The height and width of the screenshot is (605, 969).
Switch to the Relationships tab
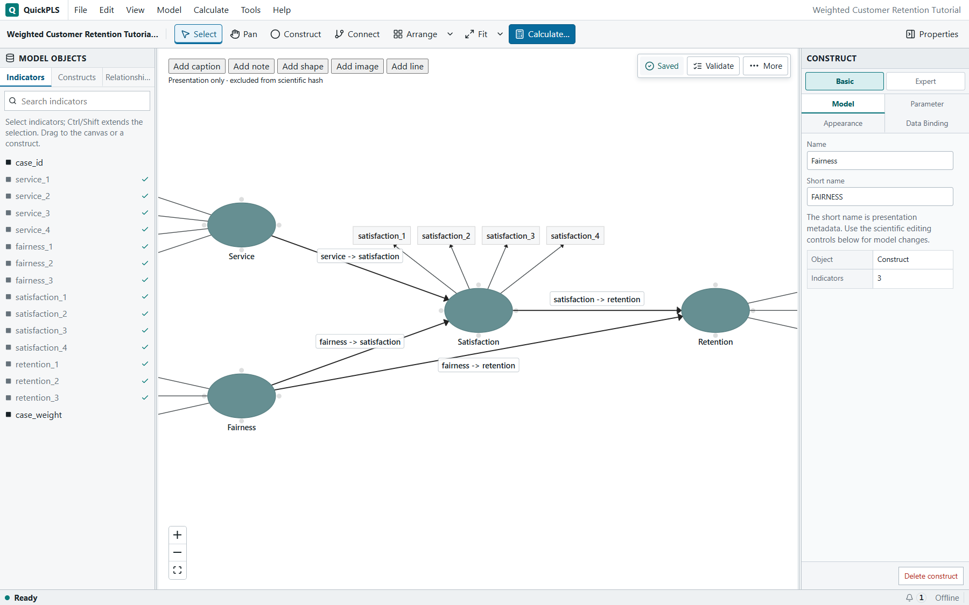(x=128, y=77)
